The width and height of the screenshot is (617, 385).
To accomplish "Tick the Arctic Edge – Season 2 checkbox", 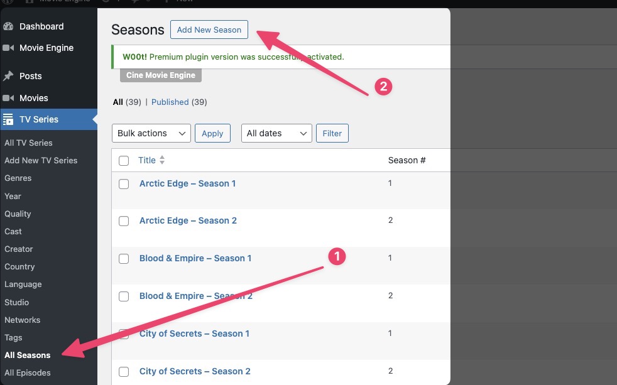I will click(124, 221).
